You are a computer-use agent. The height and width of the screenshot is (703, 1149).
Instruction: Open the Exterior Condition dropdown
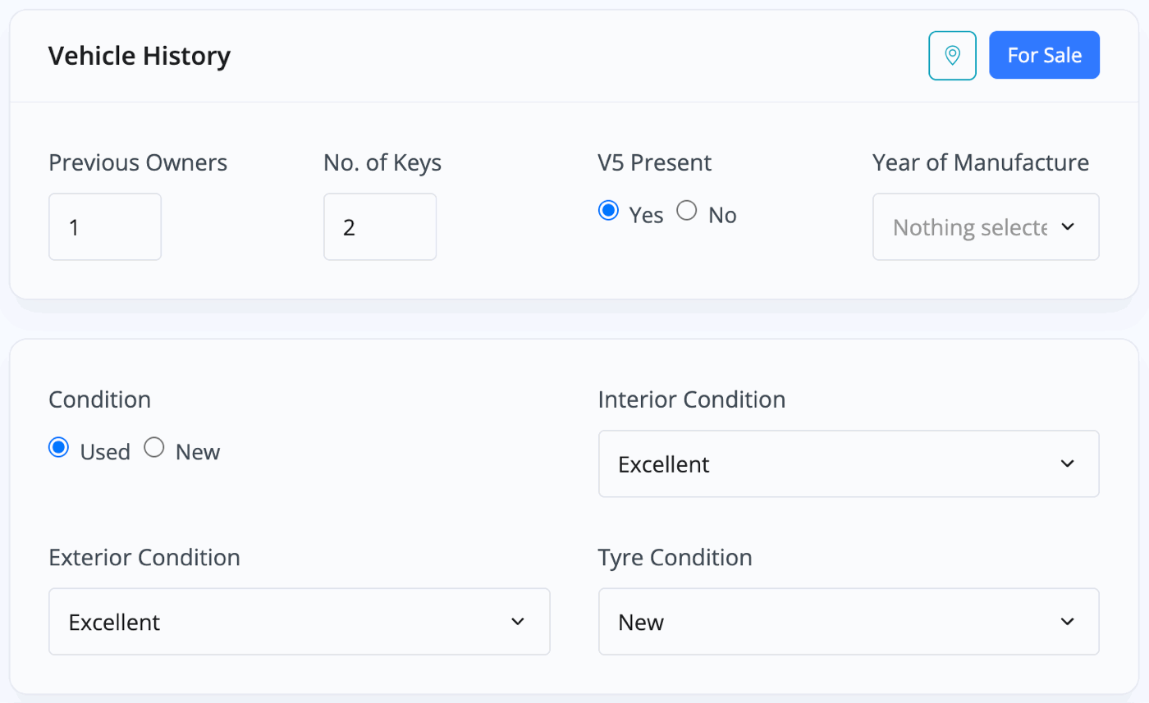click(x=300, y=621)
